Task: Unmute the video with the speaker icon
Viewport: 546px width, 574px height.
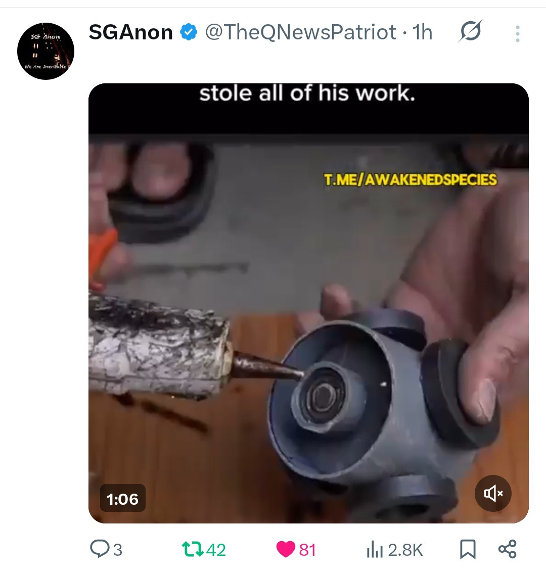Action: (493, 493)
